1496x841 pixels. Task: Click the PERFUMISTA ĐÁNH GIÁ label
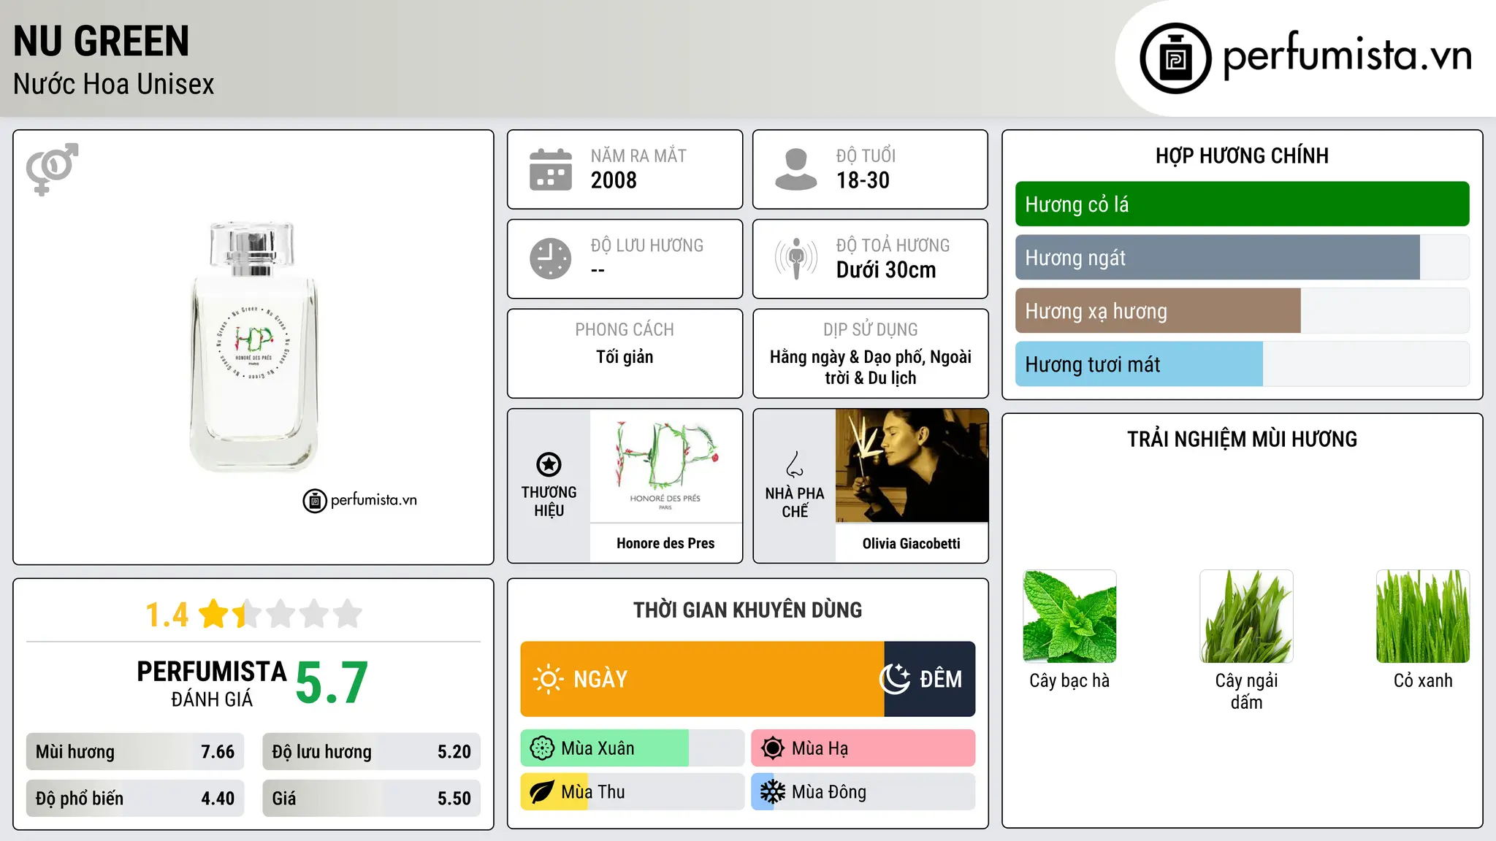click(x=212, y=683)
